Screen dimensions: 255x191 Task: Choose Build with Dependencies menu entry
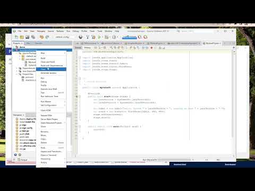click(x=51, y=65)
